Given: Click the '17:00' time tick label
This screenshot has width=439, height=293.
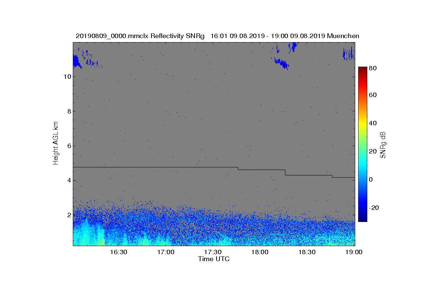Looking at the screenshot, I should click(x=166, y=252).
